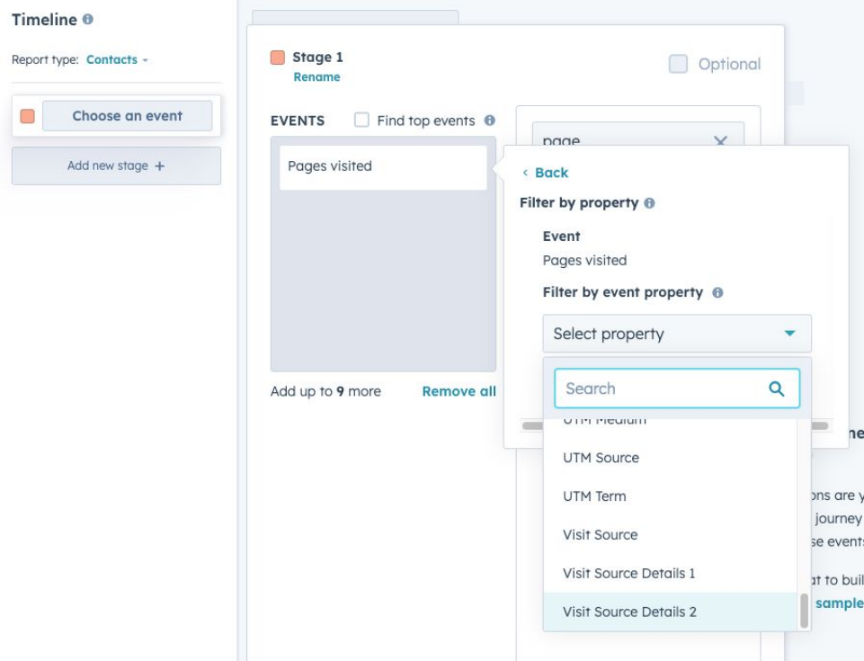
Task: Click info icon beside Filter by property
Action: tap(649, 203)
